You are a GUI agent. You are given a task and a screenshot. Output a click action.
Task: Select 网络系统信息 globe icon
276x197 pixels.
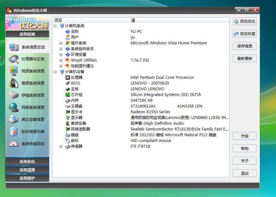(14, 107)
